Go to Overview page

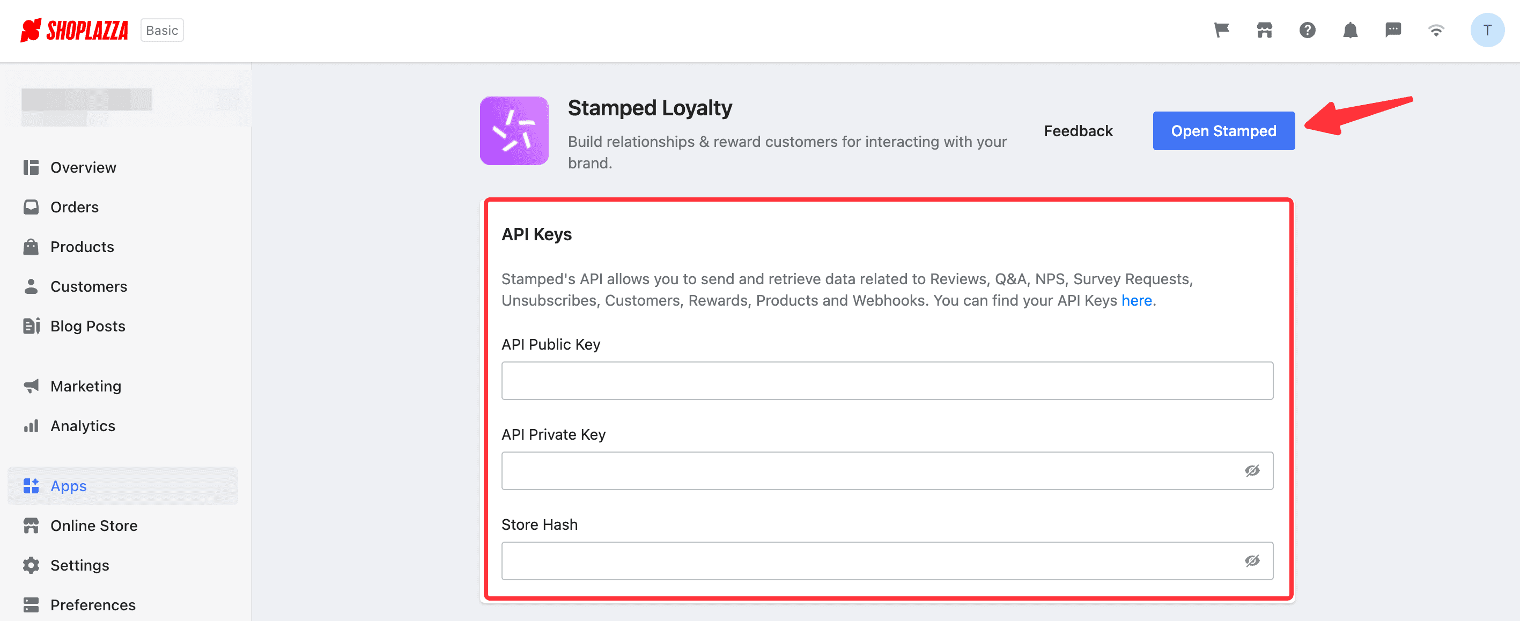click(x=83, y=167)
